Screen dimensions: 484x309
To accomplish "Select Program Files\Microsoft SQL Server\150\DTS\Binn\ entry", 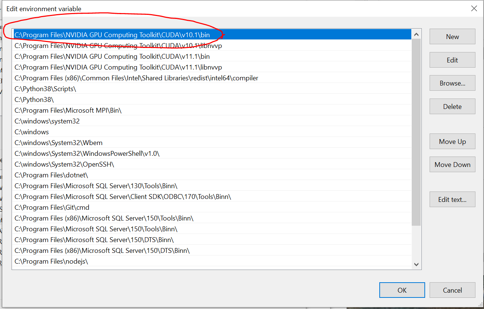I will pos(212,240).
